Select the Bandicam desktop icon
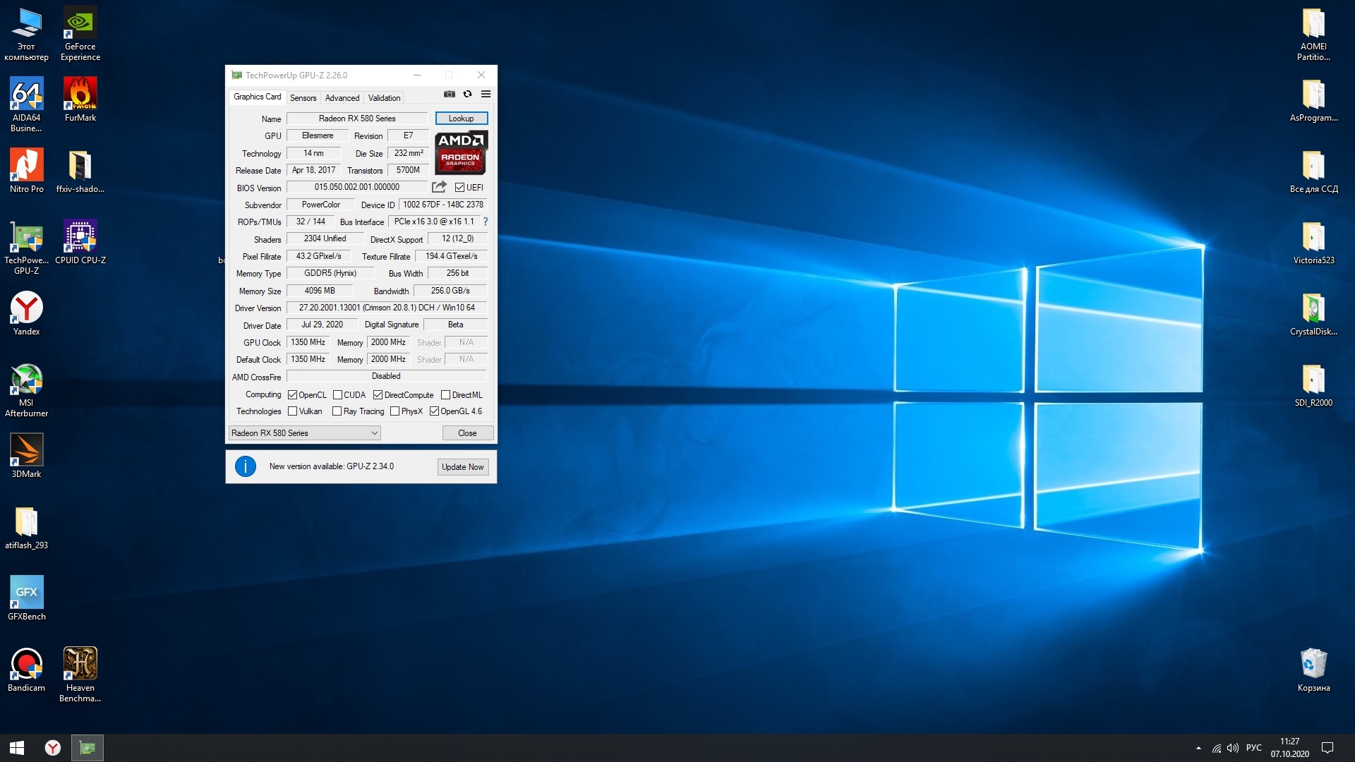This screenshot has height=762, width=1355. 26,670
